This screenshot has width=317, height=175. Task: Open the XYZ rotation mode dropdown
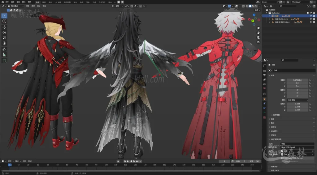pos(297,100)
